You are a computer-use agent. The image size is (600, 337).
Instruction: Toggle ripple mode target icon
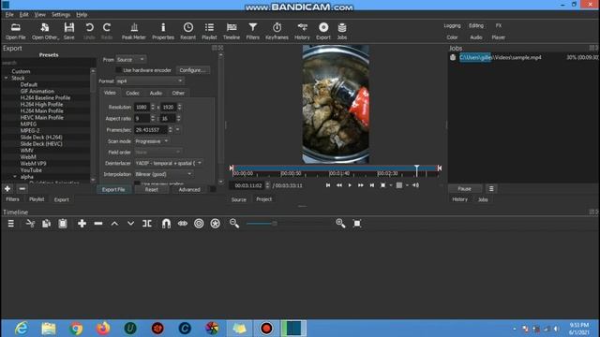(199, 224)
